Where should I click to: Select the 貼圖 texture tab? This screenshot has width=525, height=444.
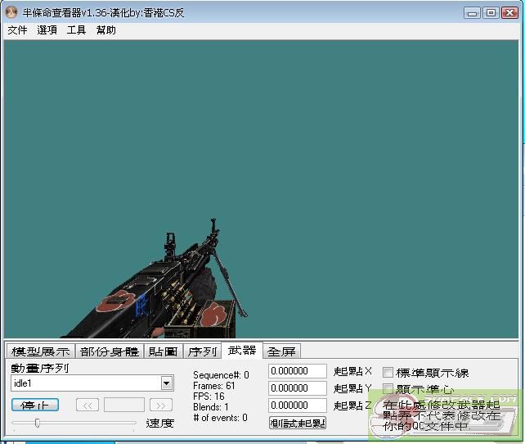[164, 351]
